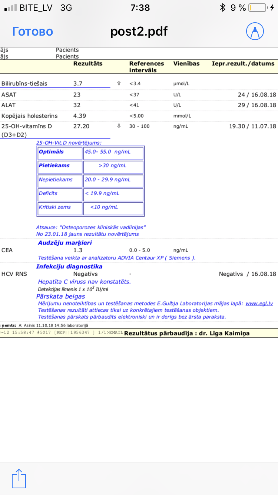
Task: Click the up arrow beside Bilirubīns result
Action: tap(119, 84)
